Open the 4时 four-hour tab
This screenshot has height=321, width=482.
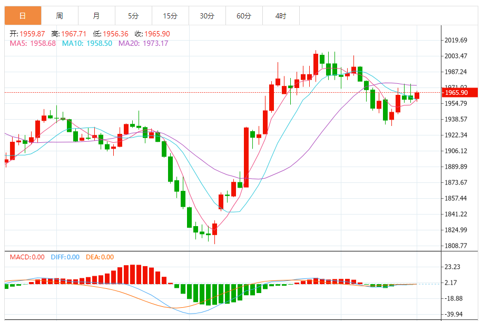(x=281, y=16)
